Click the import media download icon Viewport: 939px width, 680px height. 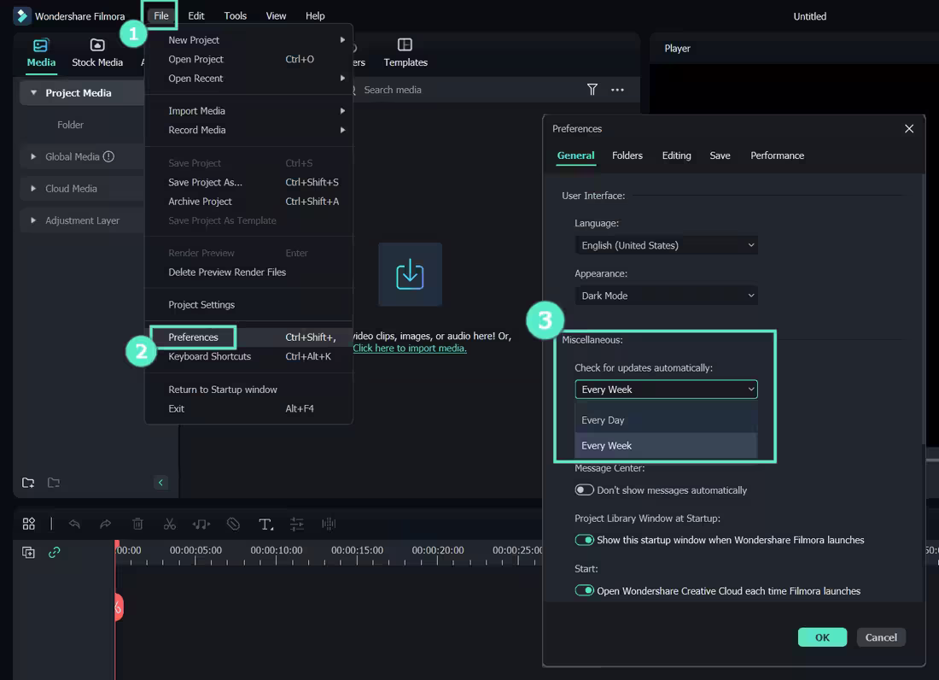(411, 274)
